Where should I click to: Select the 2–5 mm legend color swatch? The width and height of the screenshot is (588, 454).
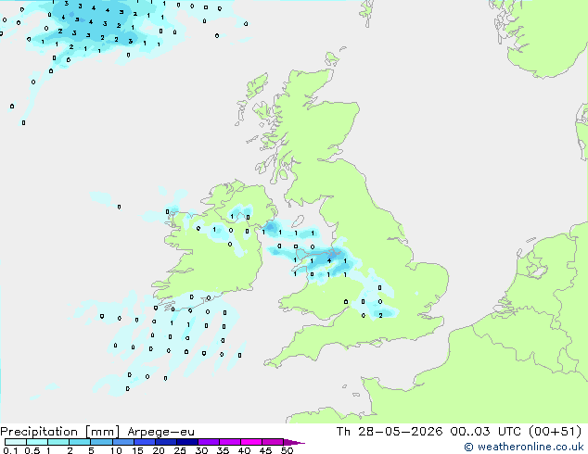[x=80, y=442]
